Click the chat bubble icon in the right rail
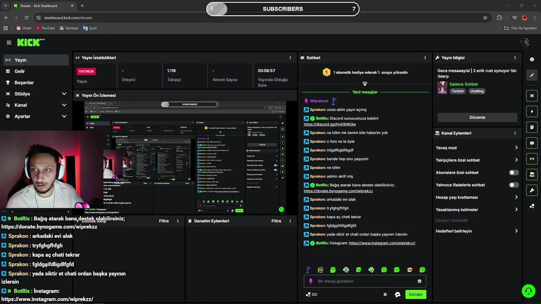 click(532, 143)
